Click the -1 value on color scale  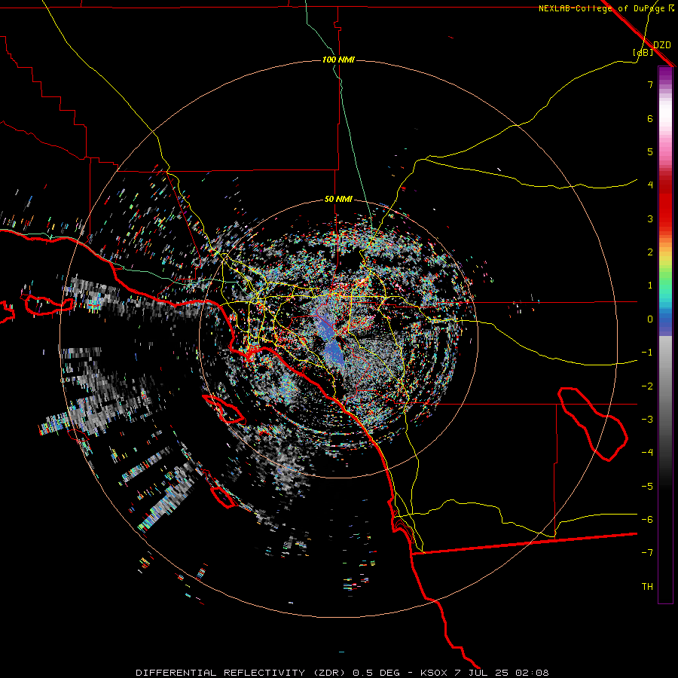(x=647, y=353)
